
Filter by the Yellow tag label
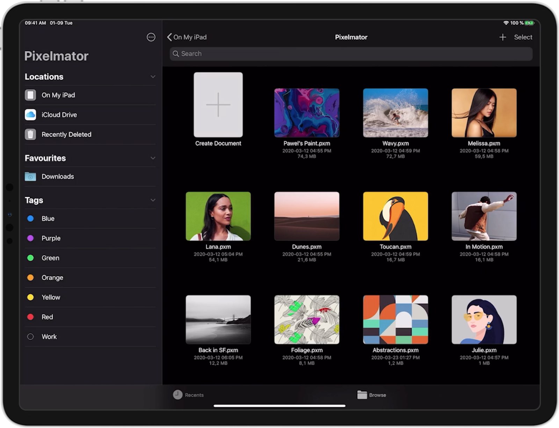[x=51, y=297]
